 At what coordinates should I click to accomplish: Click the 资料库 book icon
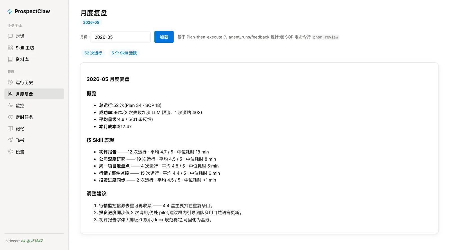pos(10,59)
